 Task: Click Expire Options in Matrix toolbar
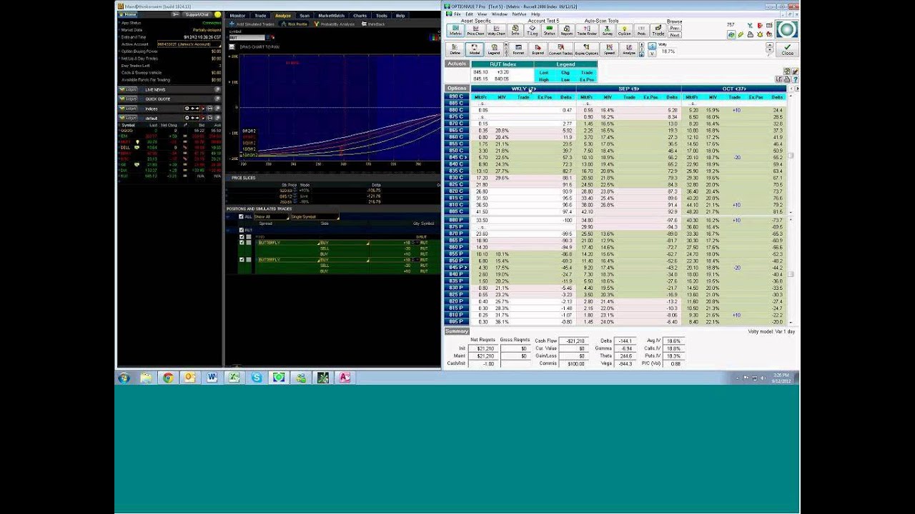[x=587, y=50]
